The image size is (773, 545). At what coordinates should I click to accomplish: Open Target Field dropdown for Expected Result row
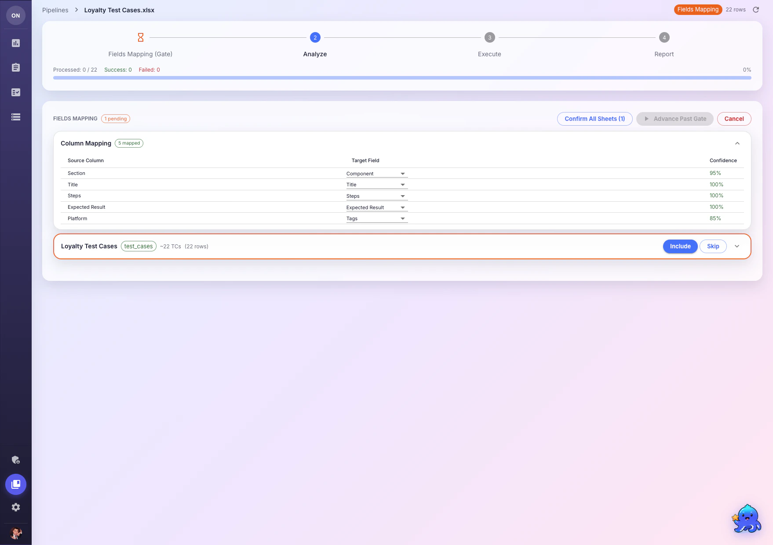tap(377, 207)
